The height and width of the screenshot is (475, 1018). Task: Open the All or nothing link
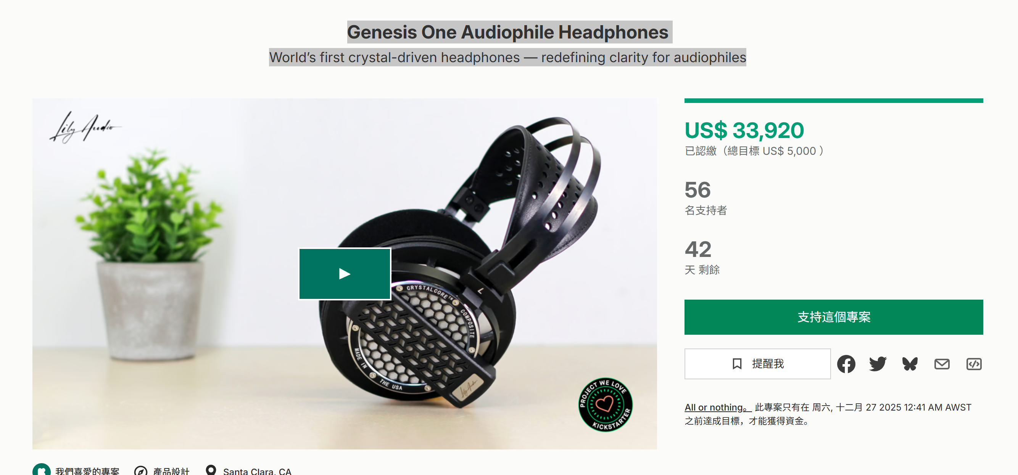coord(718,407)
